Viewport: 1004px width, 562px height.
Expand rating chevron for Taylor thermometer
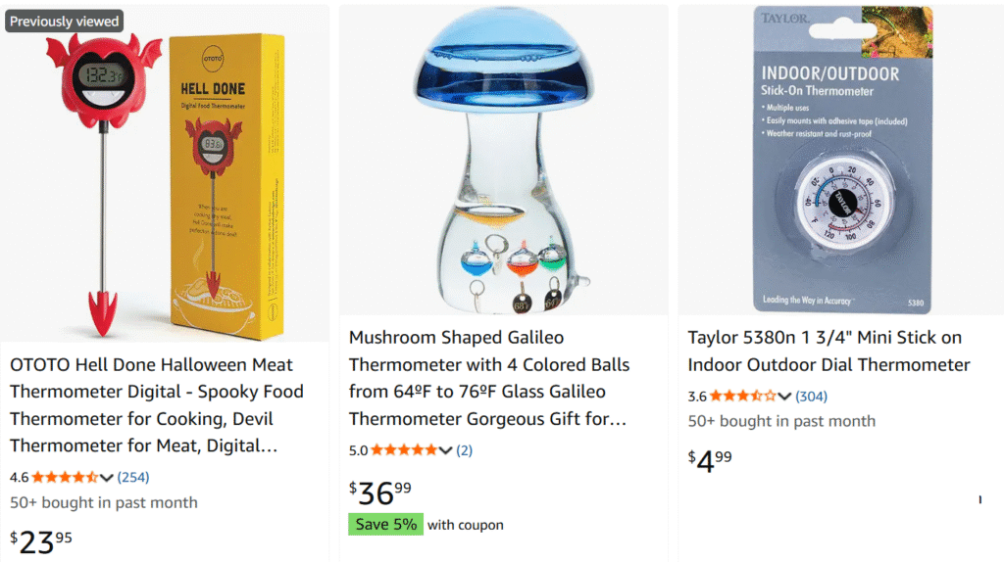point(784,397)
